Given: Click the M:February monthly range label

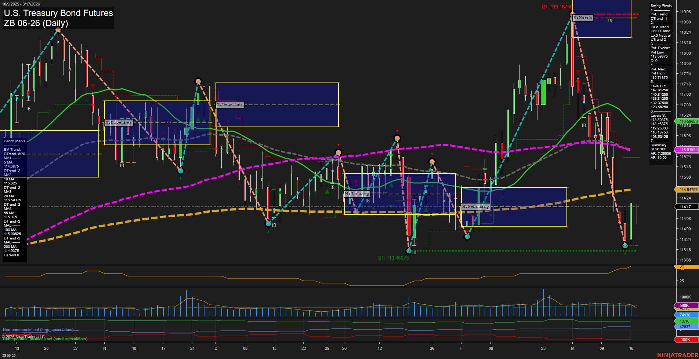Looking at the screenshot, I should (x=475, y=206).
